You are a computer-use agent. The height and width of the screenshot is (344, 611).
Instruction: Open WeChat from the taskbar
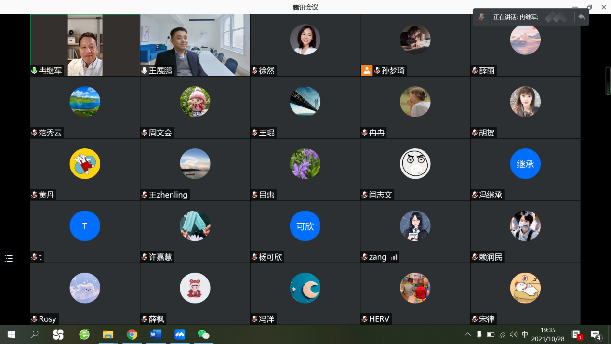(203, 334)
